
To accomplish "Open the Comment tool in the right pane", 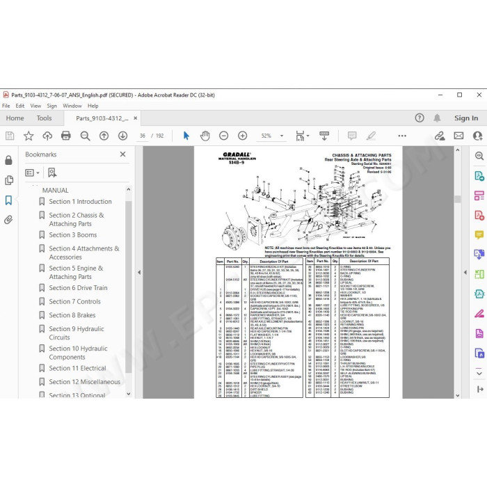I will 479,235.
